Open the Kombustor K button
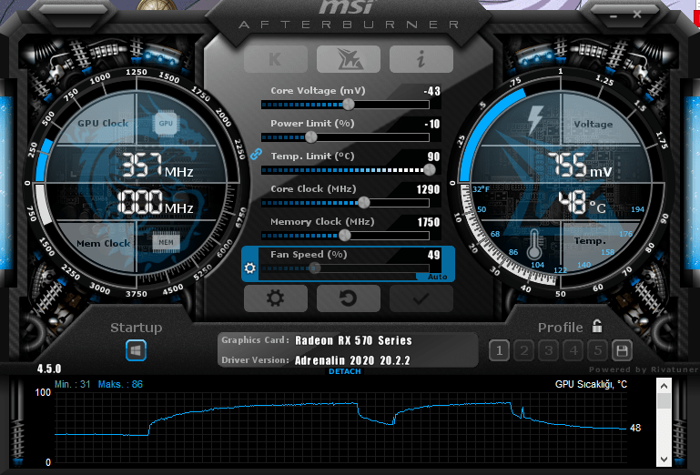 [x=276, y=59]
